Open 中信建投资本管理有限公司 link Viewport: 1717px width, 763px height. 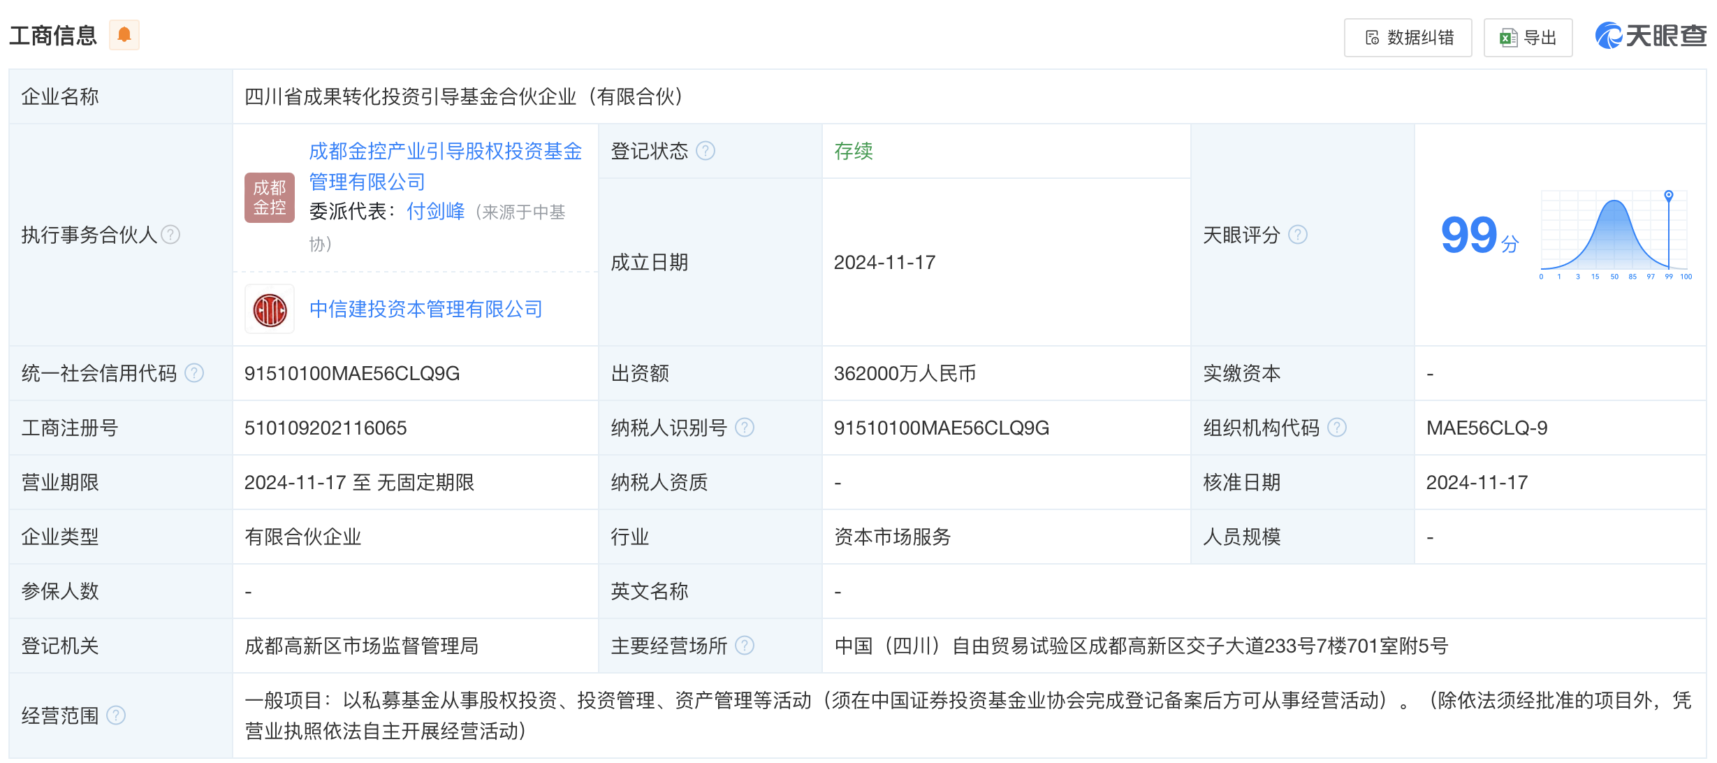point(425,309)
